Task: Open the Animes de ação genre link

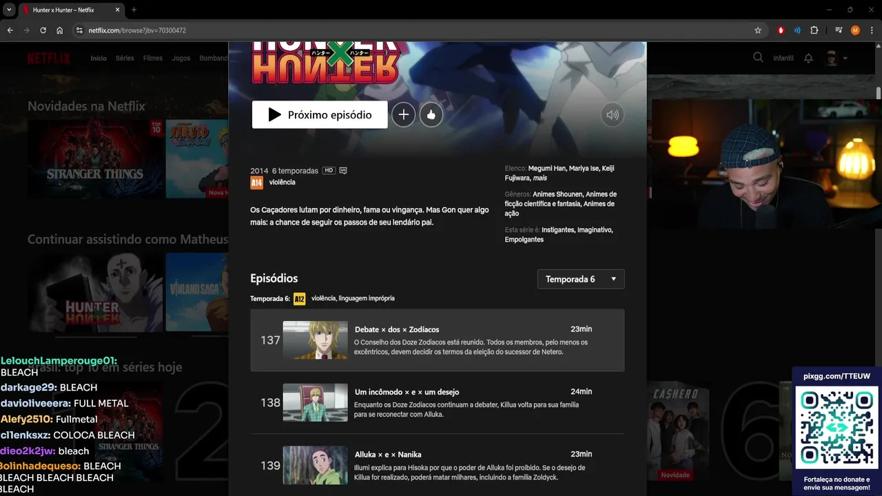Action: [x=561, y=209]
